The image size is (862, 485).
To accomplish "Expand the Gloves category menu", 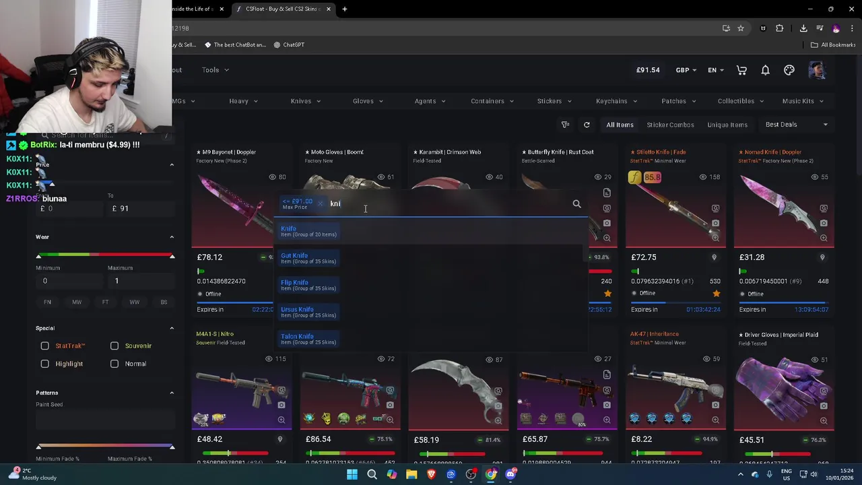I will [368, 101].
